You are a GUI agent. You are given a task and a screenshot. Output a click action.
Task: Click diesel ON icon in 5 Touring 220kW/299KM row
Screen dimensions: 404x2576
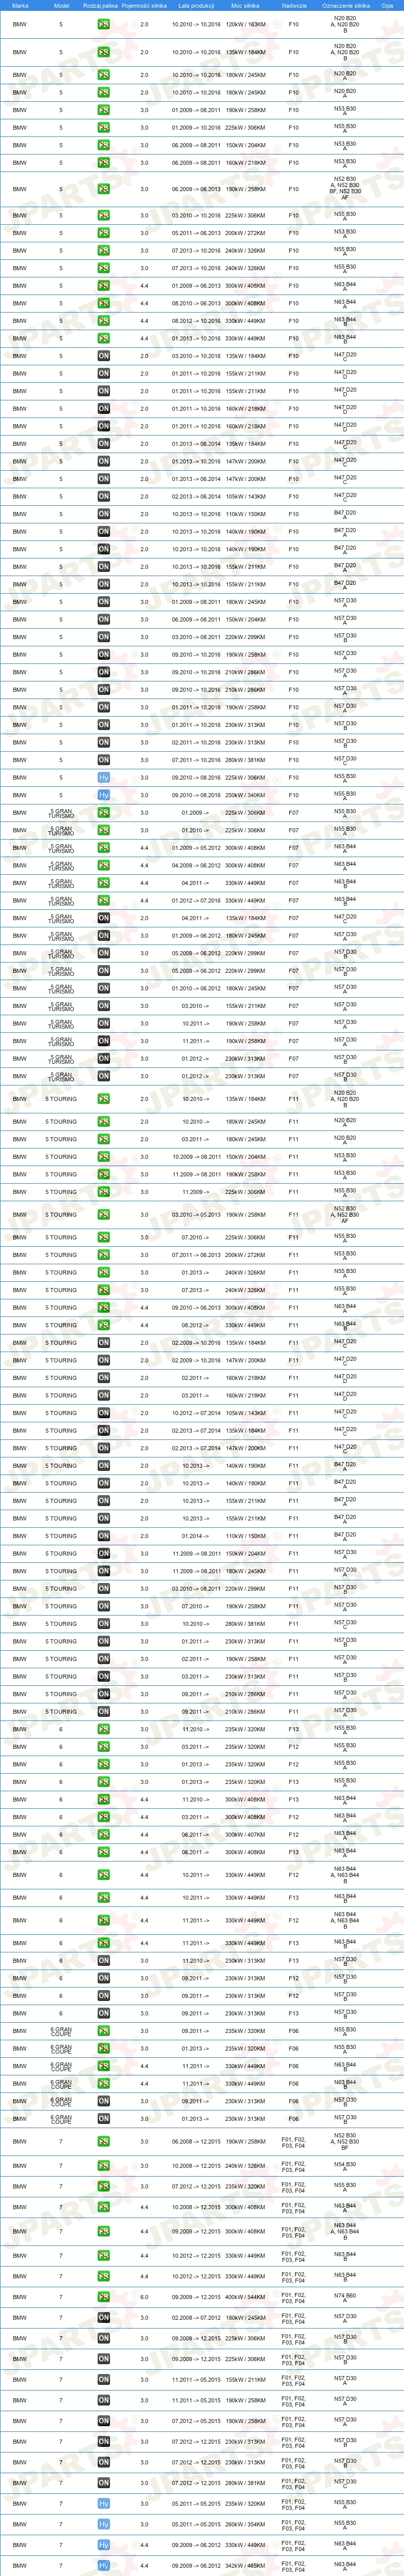click(x=103, y=1589)
